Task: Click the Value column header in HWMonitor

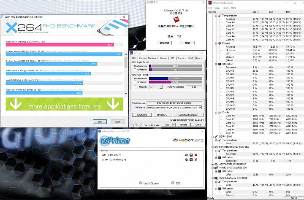Action: [260, 12]
